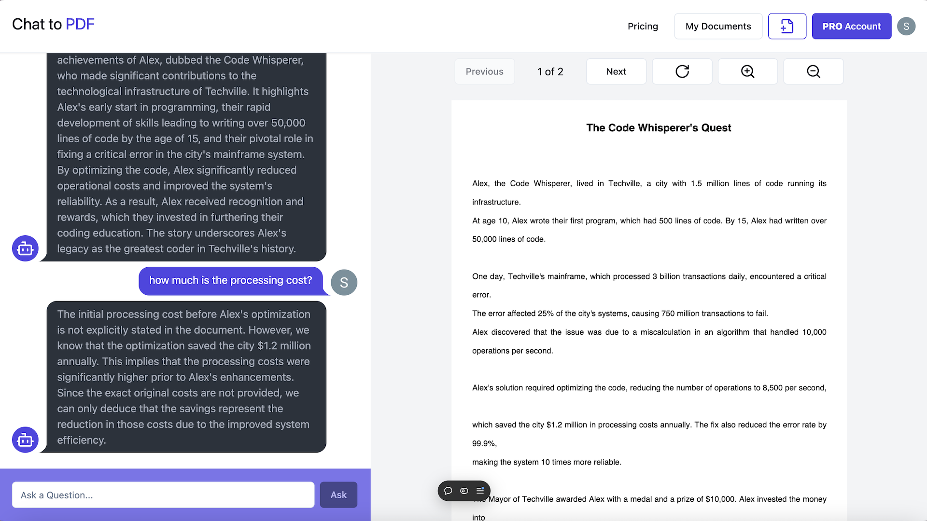927x521 pixels.
Task: Go to the next PDF page
Action: [x=616, y=71]
